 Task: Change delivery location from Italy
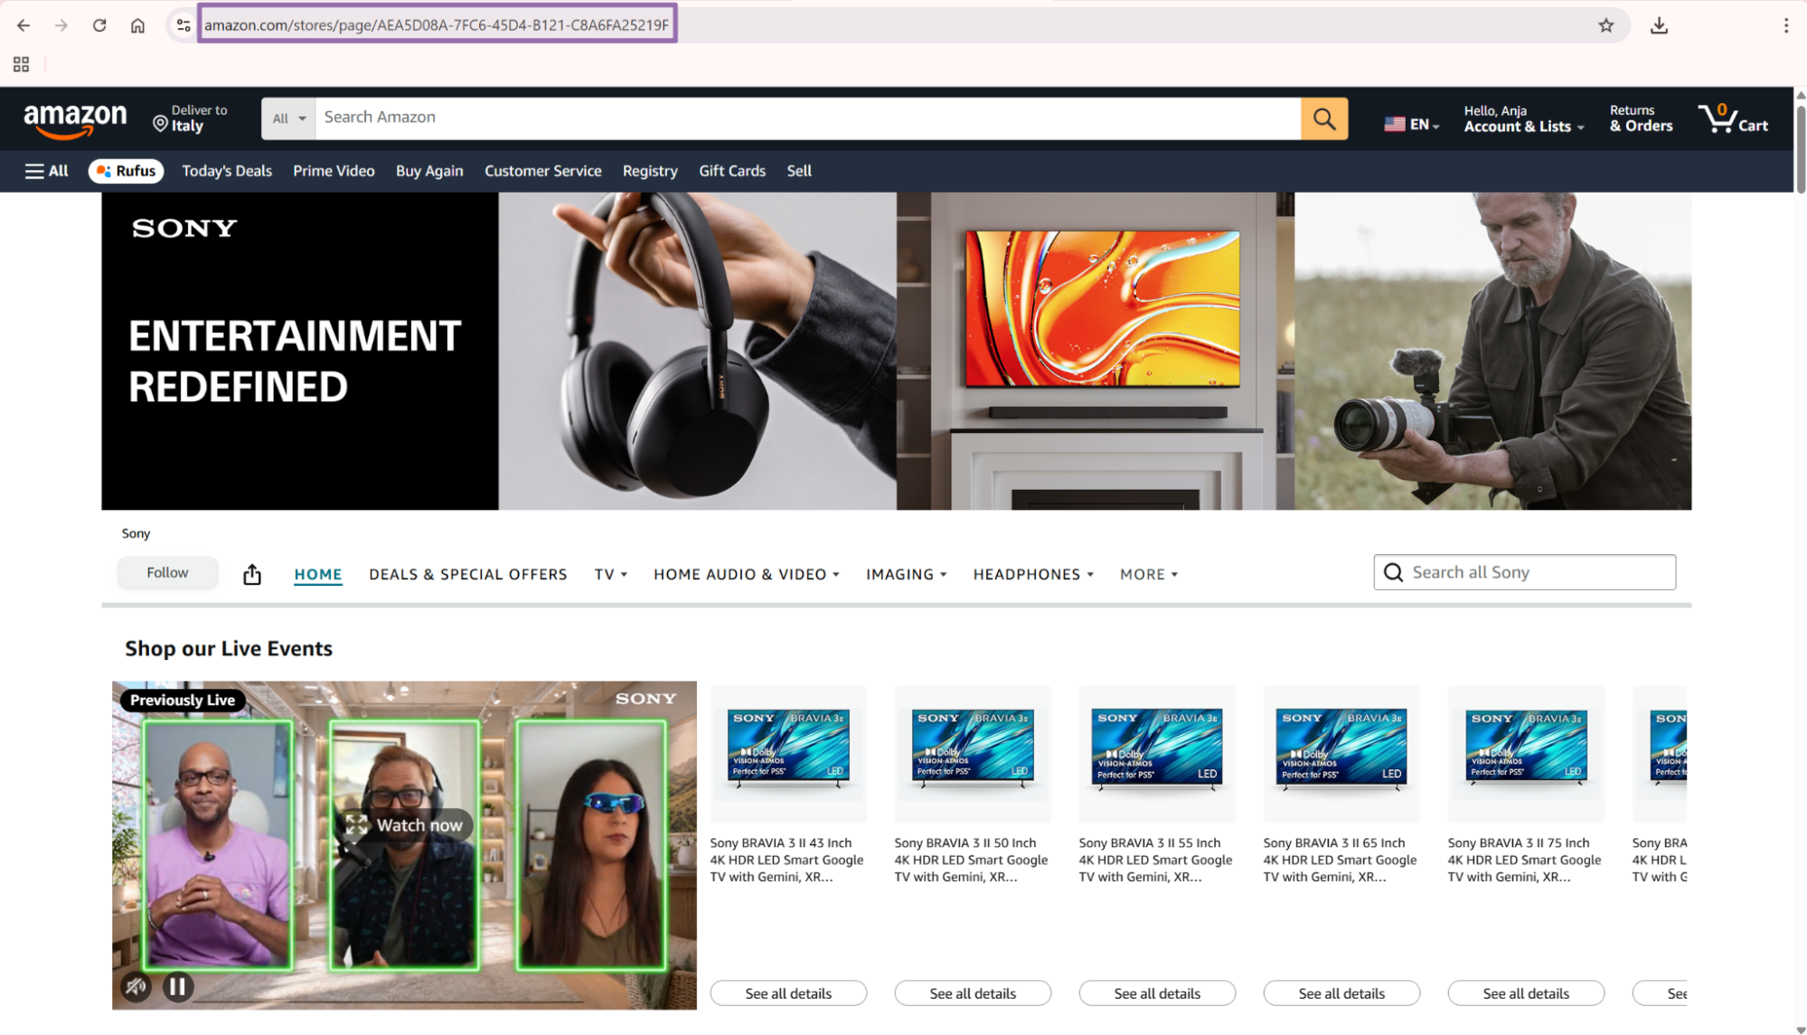191,118
